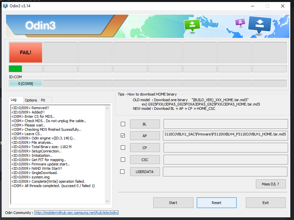Image resolution: width=294 pixels, height=220 pixels.
Task: Click the CSC file path field
Action: (226, 160)
